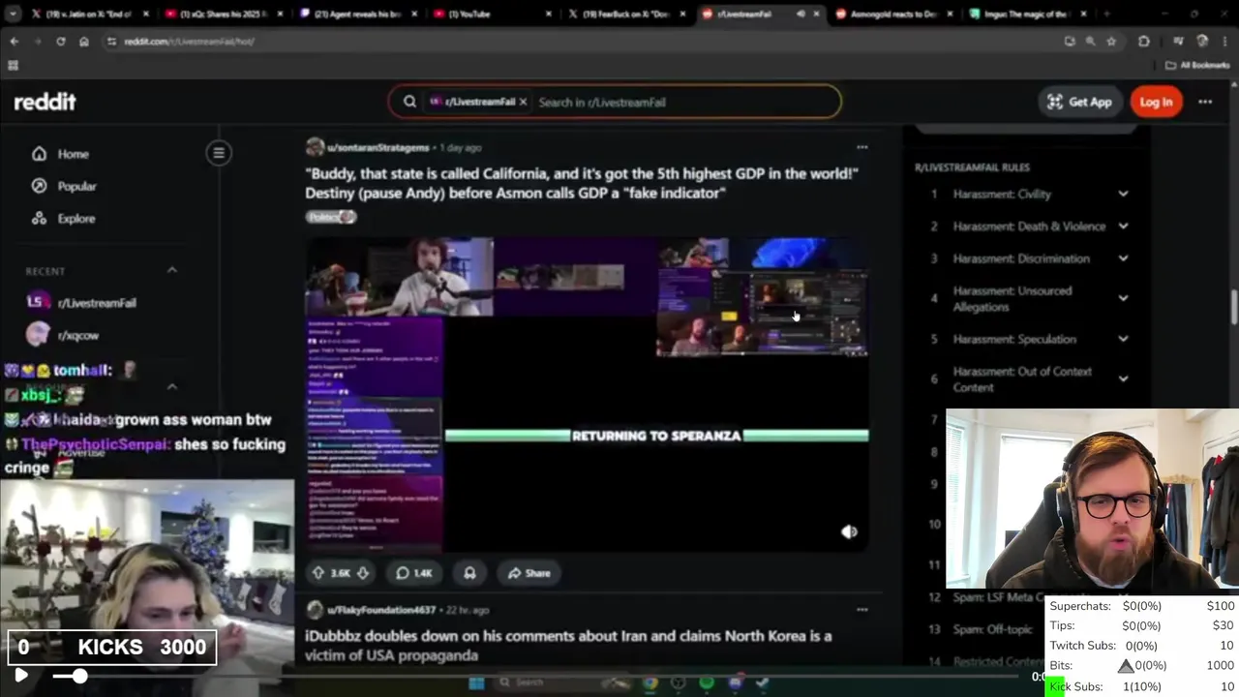
Task: Toggle sound on the post video
Action: tap(849, 531)
